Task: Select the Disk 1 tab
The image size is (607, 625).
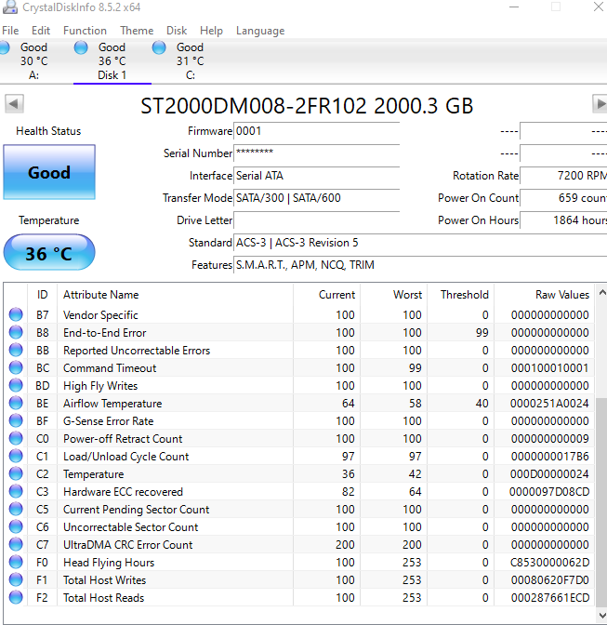Action: pyautogui.click(x=112, y=61)
